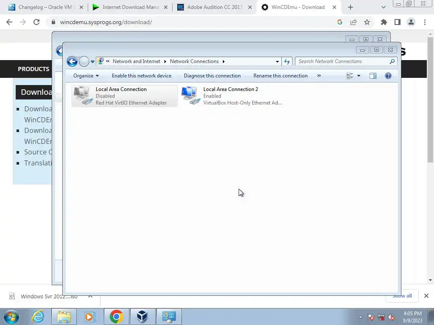
Task: Refresh Network Connections view
Action: (287, 61)
